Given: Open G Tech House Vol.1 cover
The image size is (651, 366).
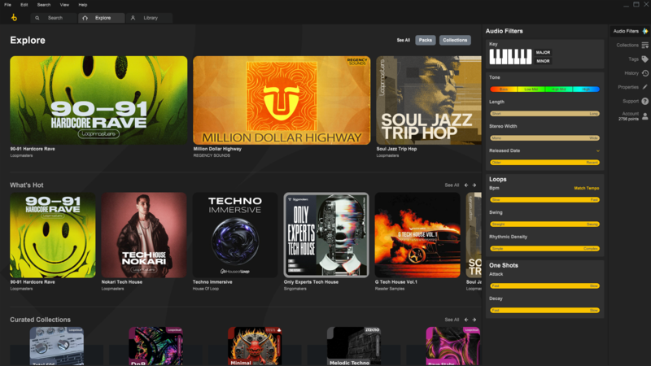Looking at the screenshot, I should pos(417,235).
